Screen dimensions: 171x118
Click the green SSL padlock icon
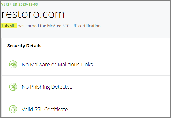click(x=13, y=109)
